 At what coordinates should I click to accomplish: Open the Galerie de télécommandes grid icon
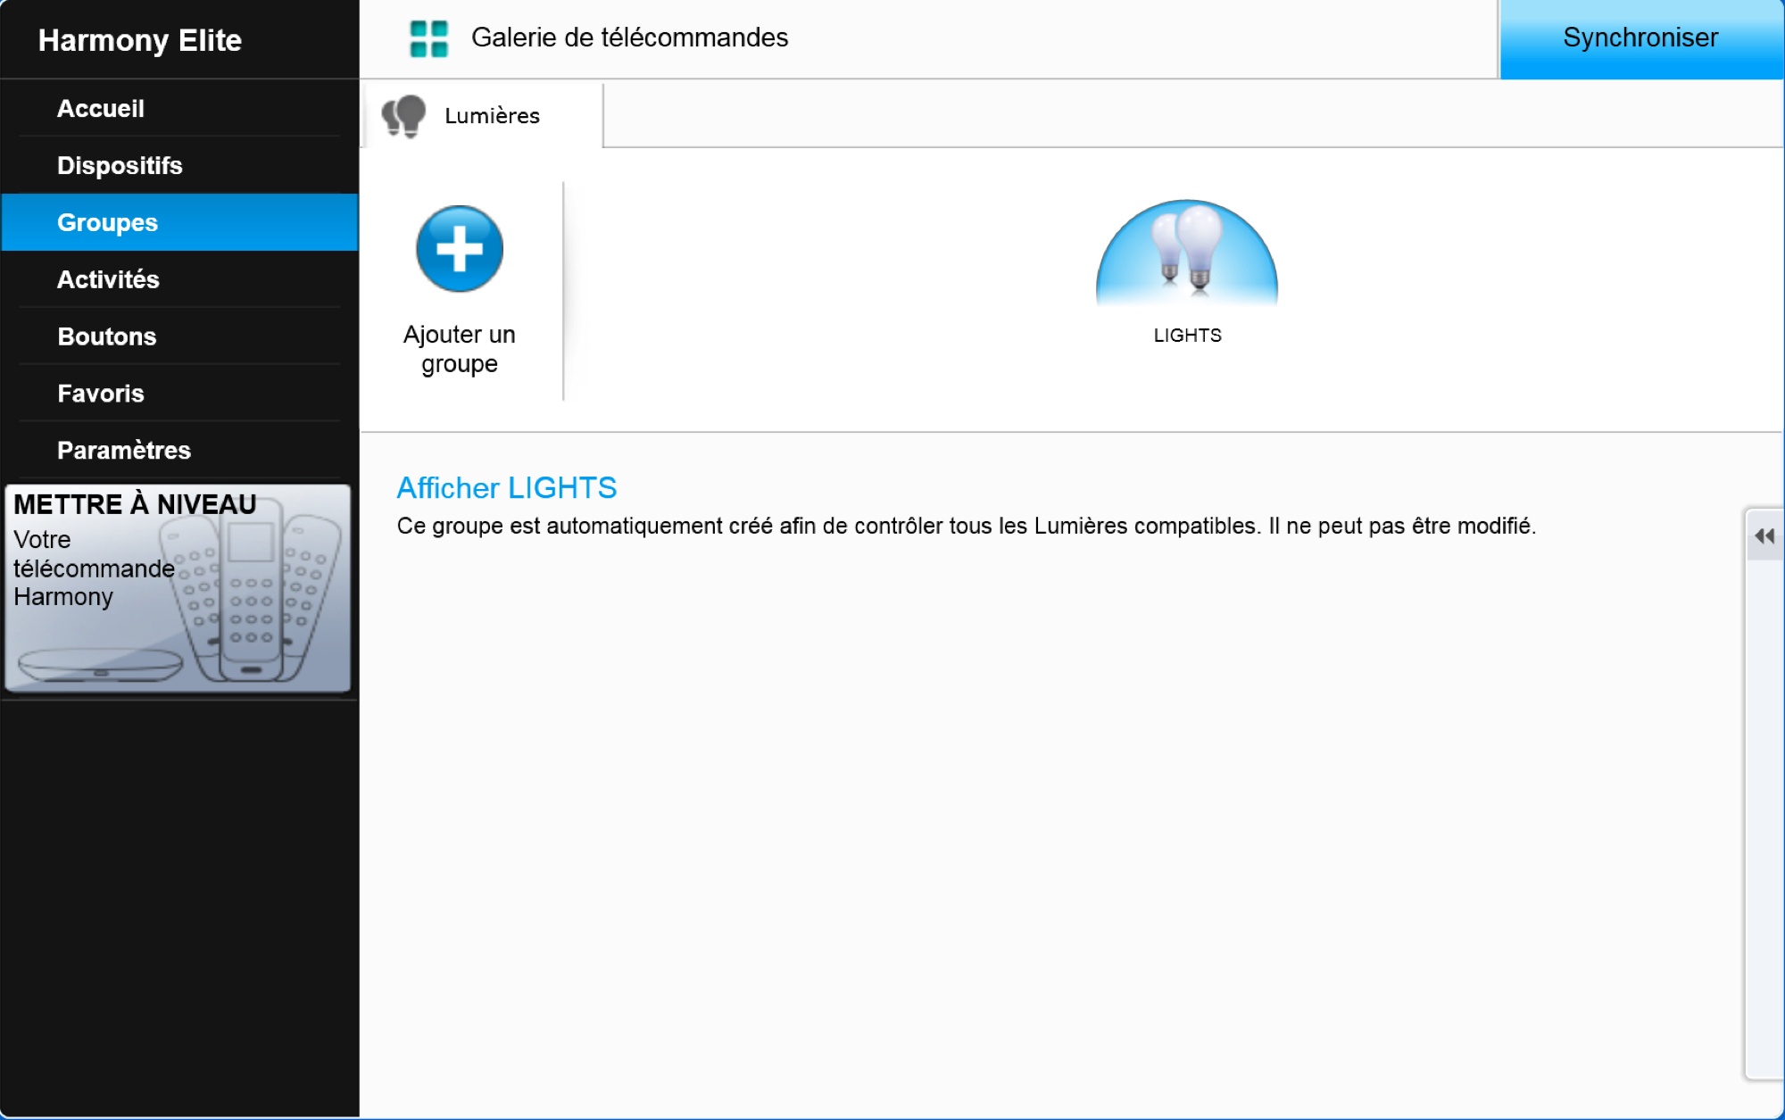428,38
